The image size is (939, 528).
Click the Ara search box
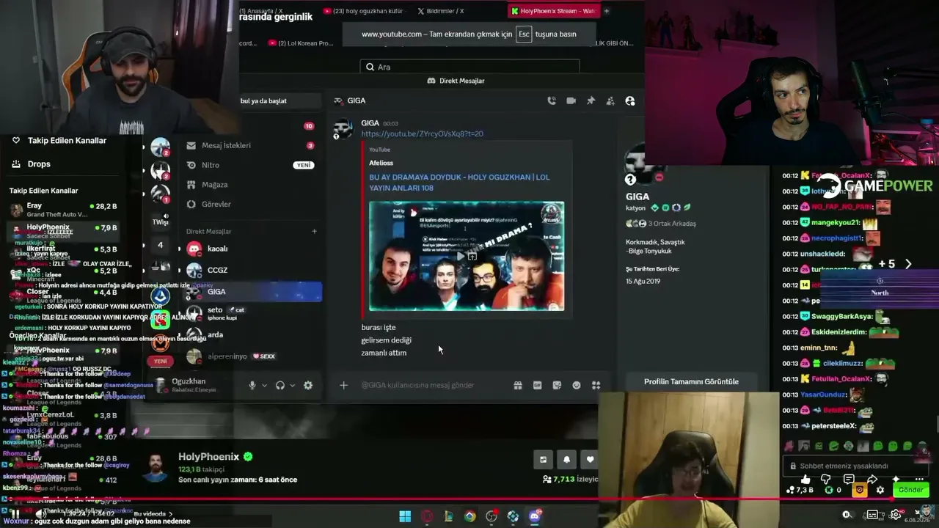[469, 67]
